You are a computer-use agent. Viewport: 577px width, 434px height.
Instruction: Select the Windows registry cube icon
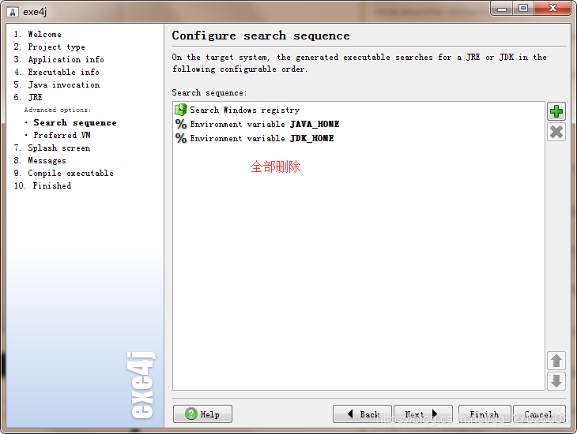181,110
